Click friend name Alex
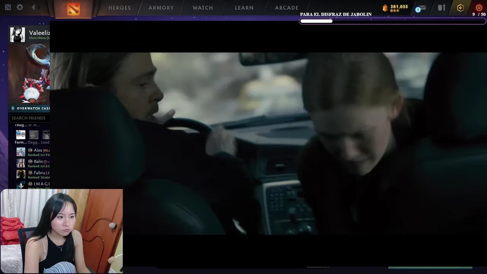 (38, 150)
